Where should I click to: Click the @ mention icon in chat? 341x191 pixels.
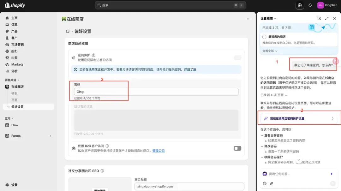tap(265, 183)
